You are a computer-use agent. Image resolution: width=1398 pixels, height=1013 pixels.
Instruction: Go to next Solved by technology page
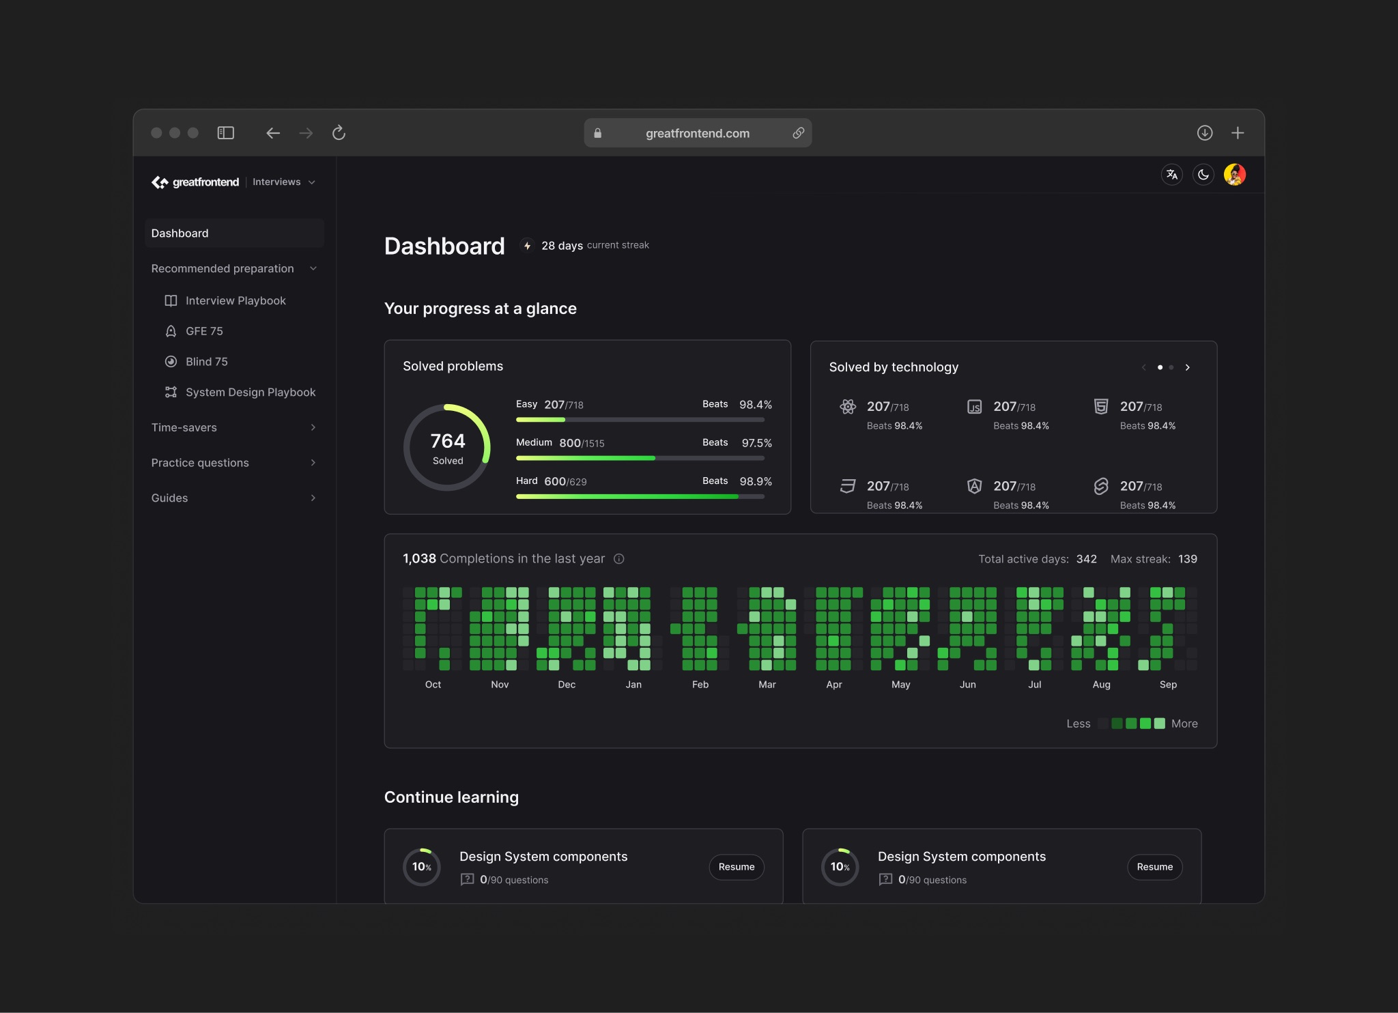click(1188, 367)
